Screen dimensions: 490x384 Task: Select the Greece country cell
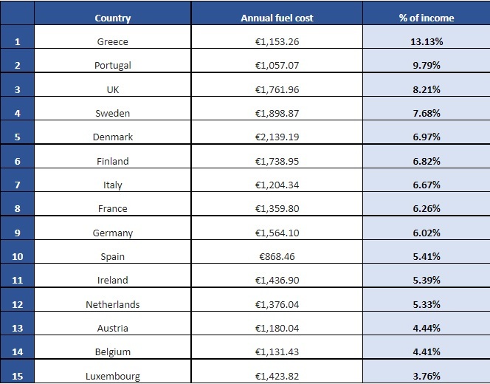click(x=113, y=41)
